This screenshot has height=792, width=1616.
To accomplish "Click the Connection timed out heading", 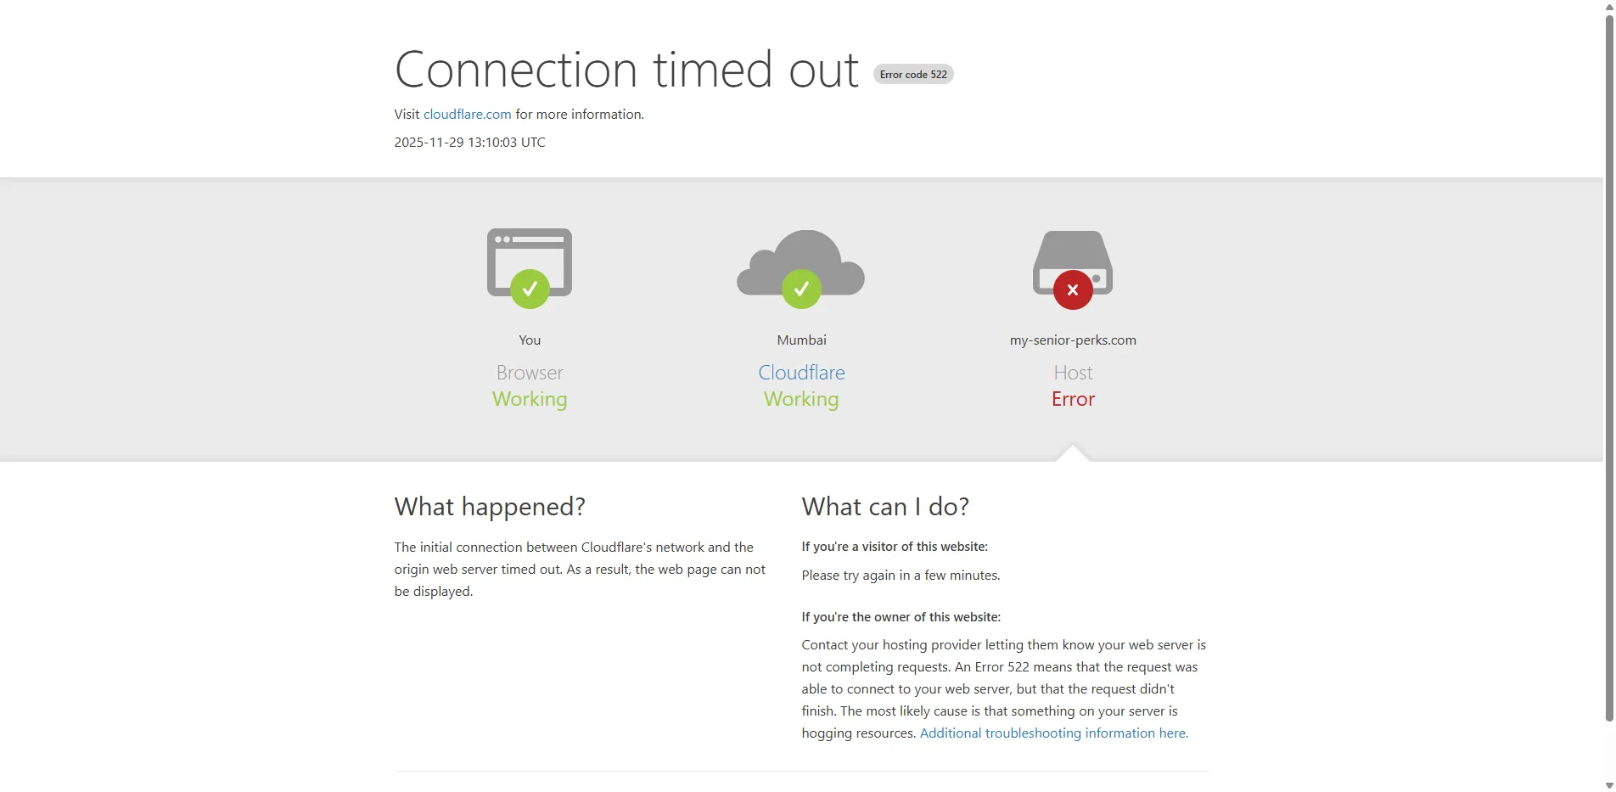I will (626, 70).
